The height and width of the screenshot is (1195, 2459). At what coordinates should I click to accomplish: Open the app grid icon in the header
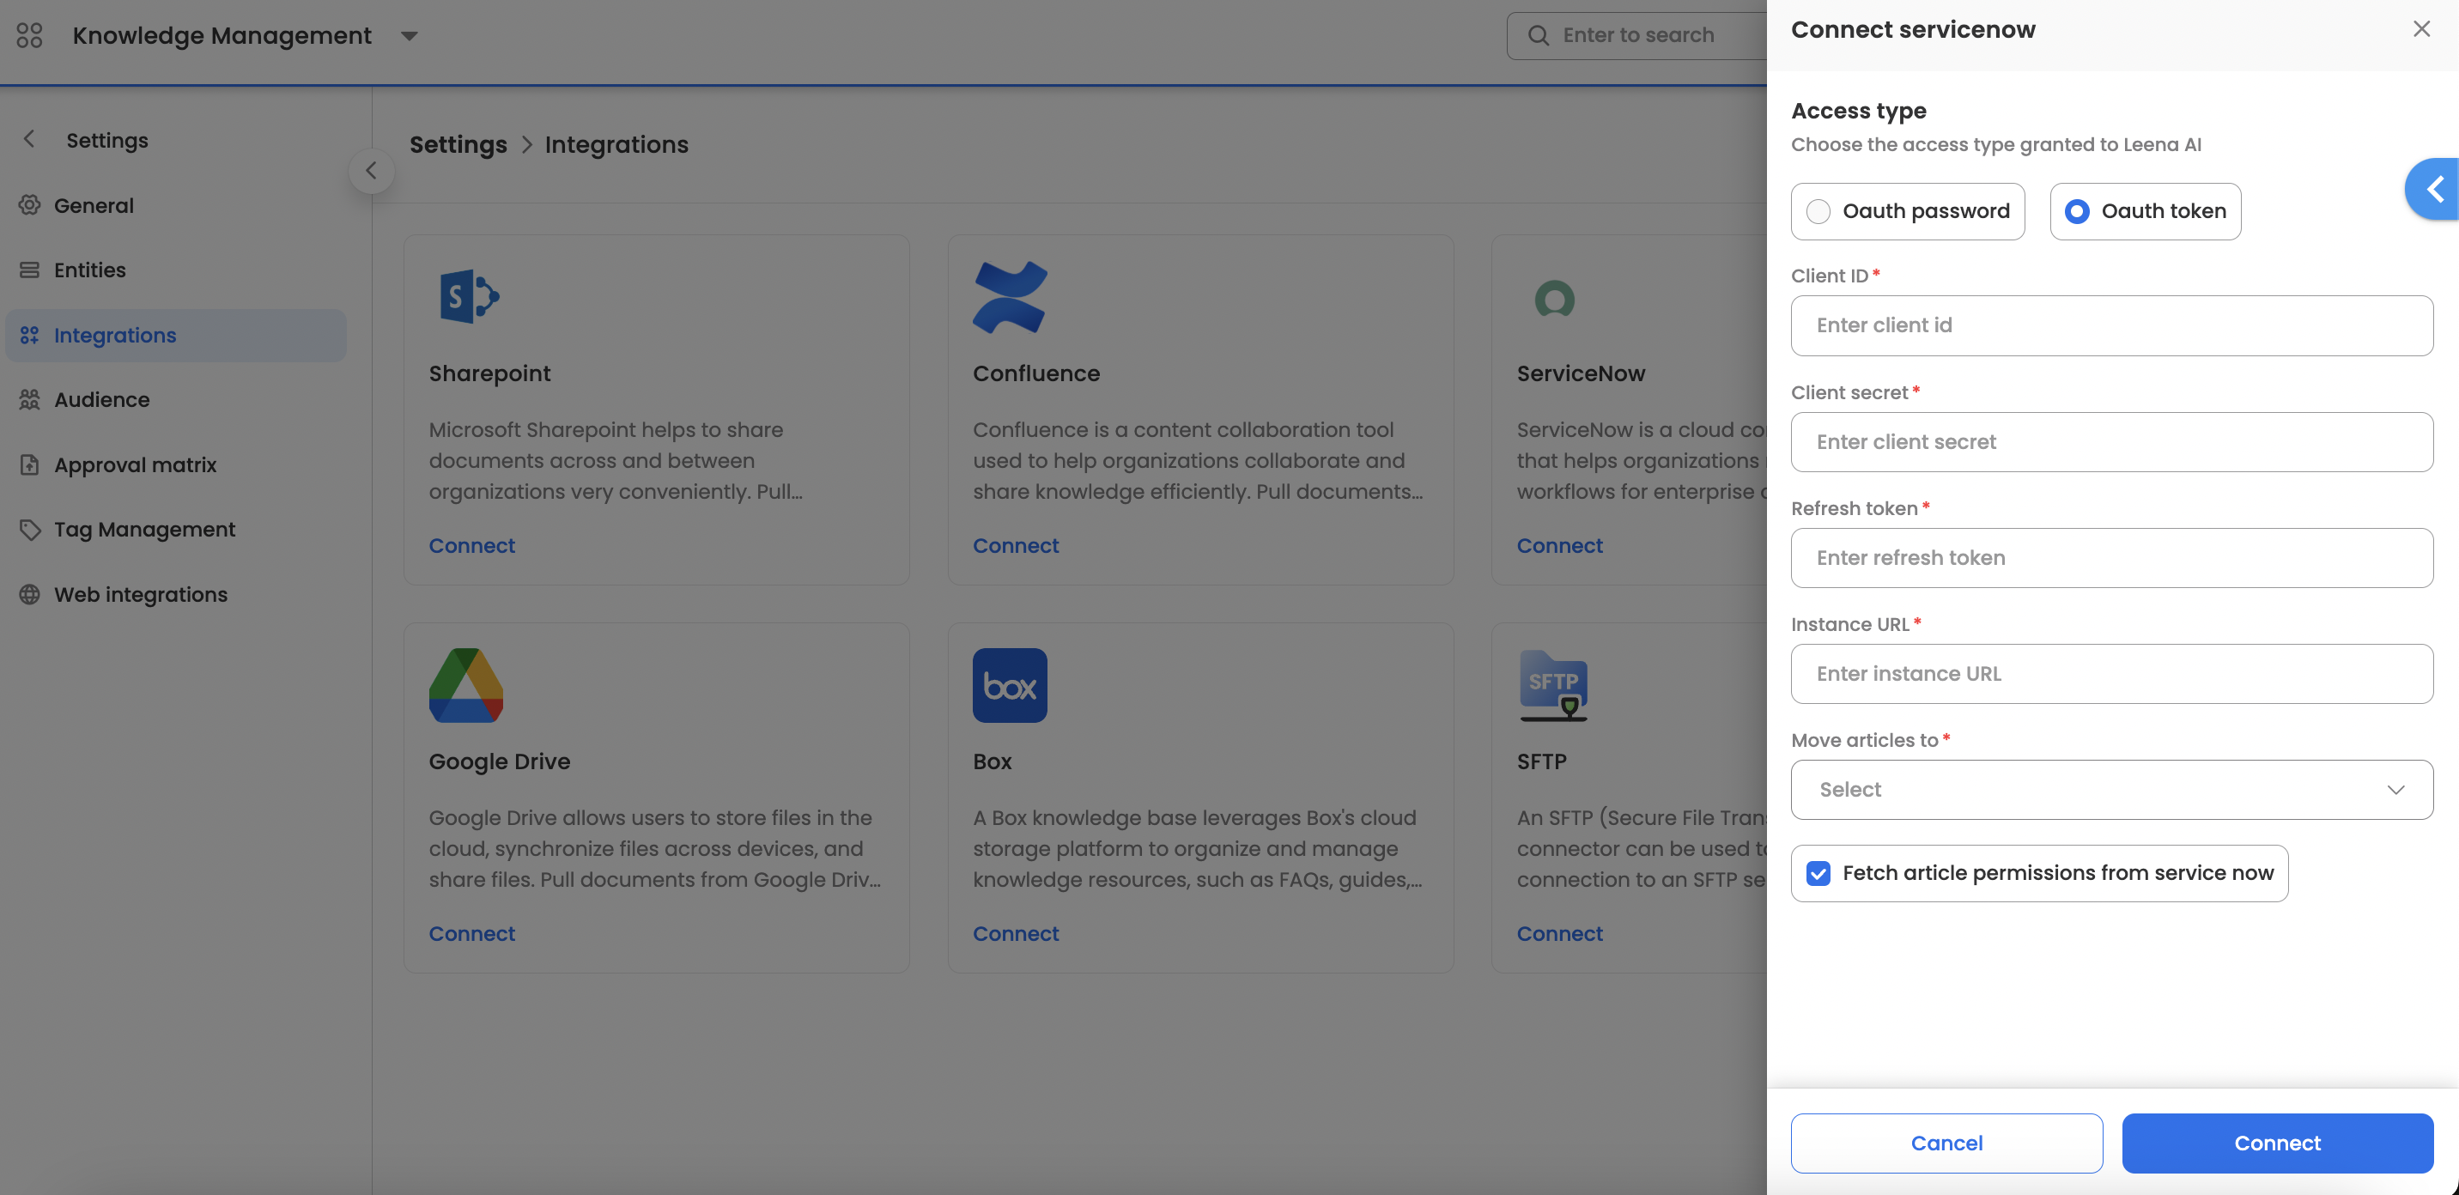29,35
